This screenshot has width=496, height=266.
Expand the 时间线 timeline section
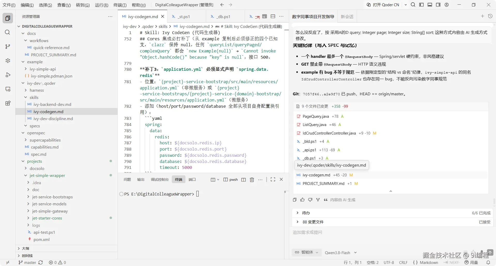[x=67, y=255]
